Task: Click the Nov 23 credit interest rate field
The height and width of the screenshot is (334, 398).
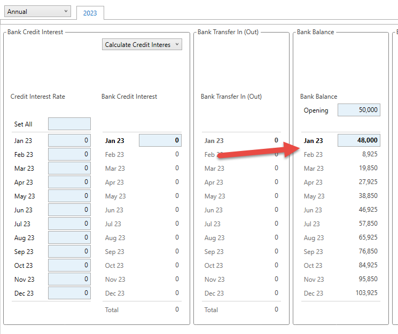Action: click(x=69, y=280)
